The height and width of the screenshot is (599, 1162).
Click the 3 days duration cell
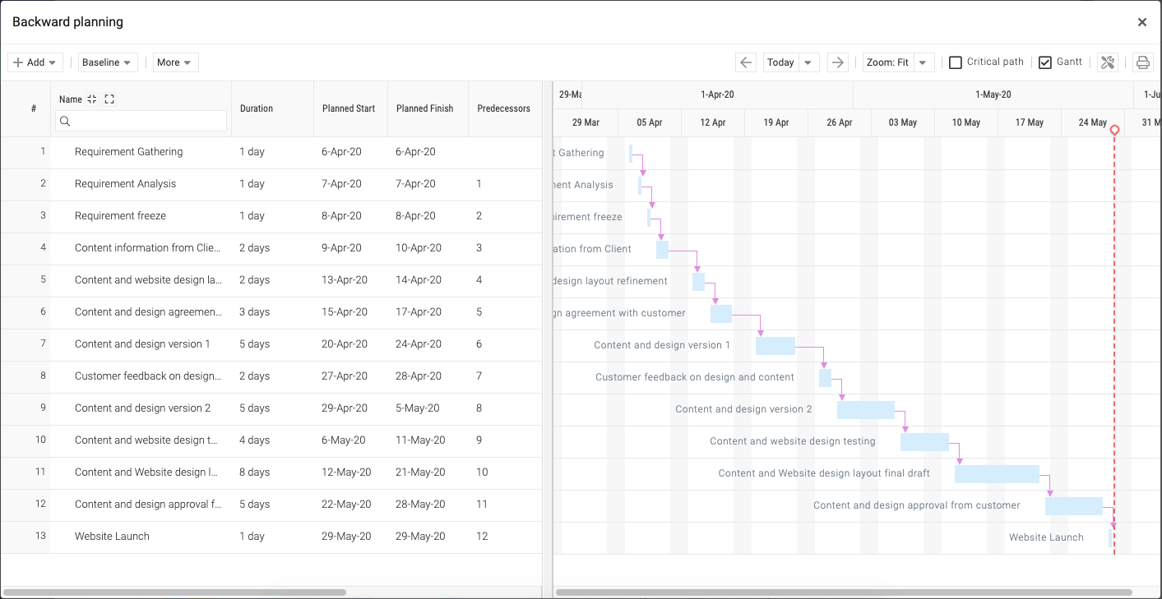tap(272, 312)
